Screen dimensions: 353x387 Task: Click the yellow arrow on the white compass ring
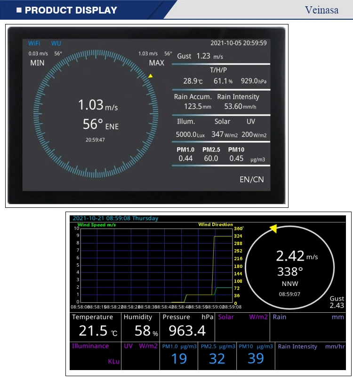[273, 229]
